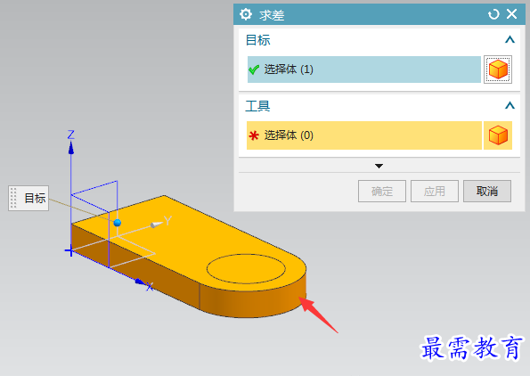The height and width of the screenshot is (376, 530).
Task: Click the grip handle on the 目标 tag
Action: click(13, 198)
